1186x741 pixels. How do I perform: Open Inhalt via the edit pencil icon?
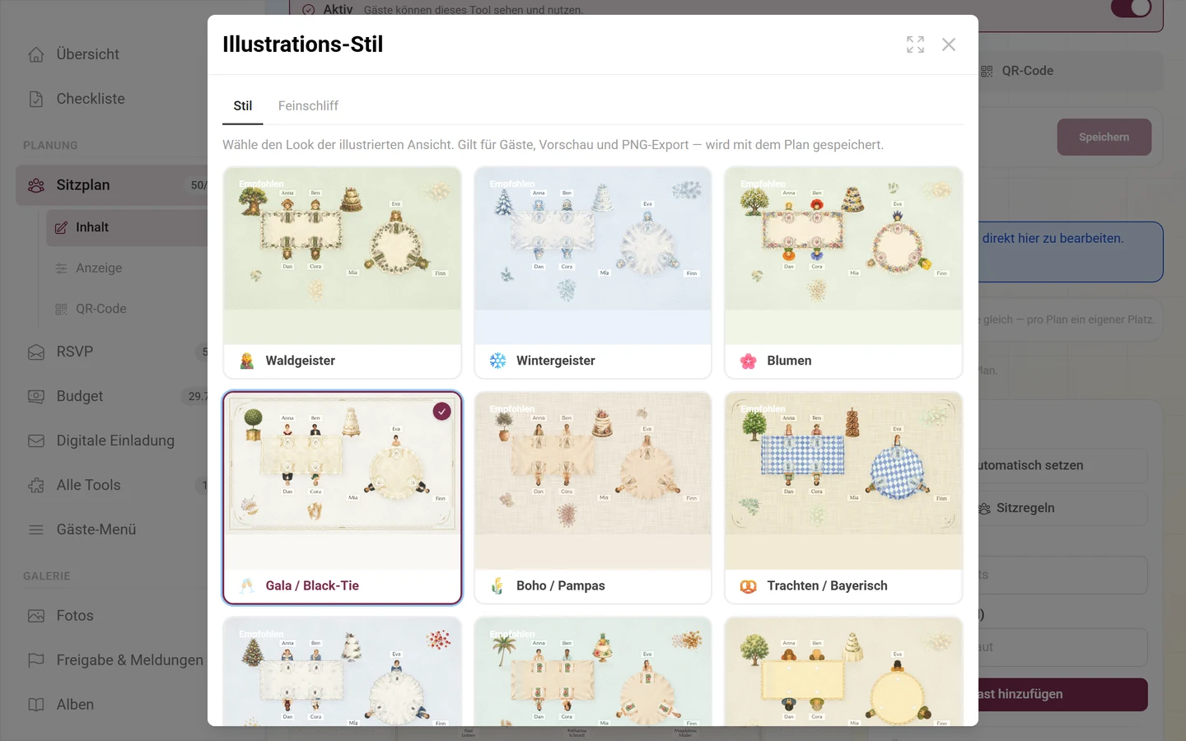click(x=61, y=227)
